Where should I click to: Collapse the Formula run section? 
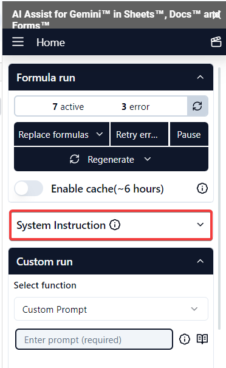click(x=200, y=77)
